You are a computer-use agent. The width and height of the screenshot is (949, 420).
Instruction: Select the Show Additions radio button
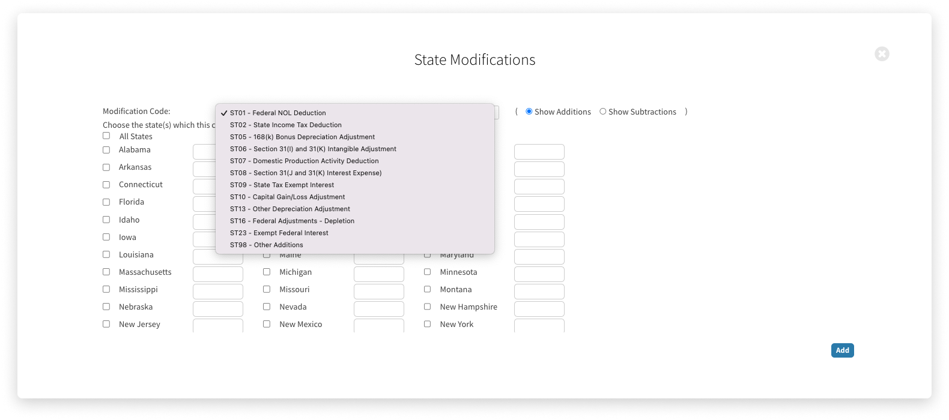point(529,112)
